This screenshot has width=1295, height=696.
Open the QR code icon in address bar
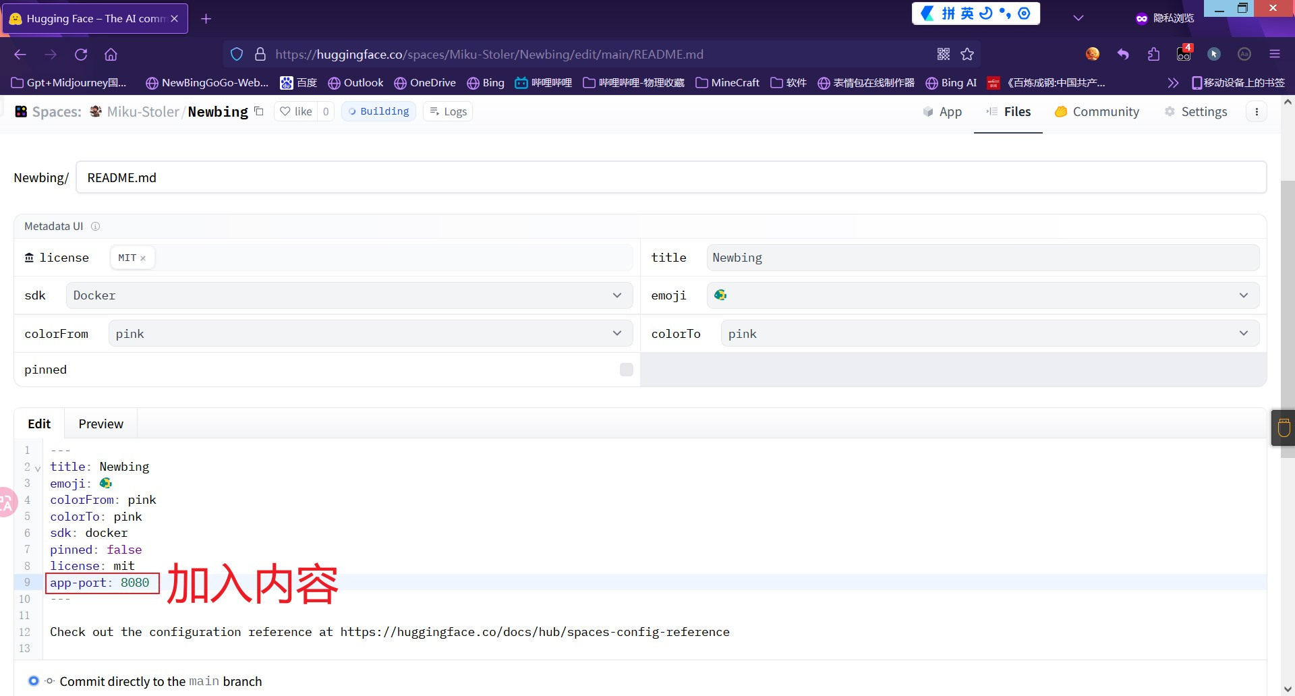(x=944, y=55)
